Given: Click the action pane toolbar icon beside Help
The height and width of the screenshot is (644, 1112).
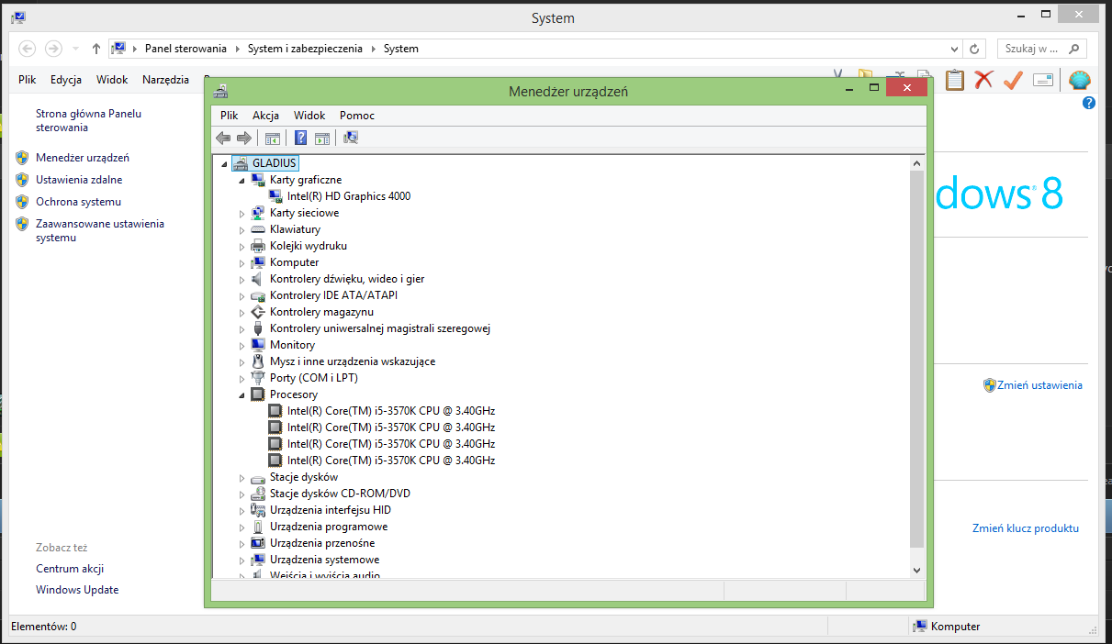Looking at the screenshot, I should 322,138.
